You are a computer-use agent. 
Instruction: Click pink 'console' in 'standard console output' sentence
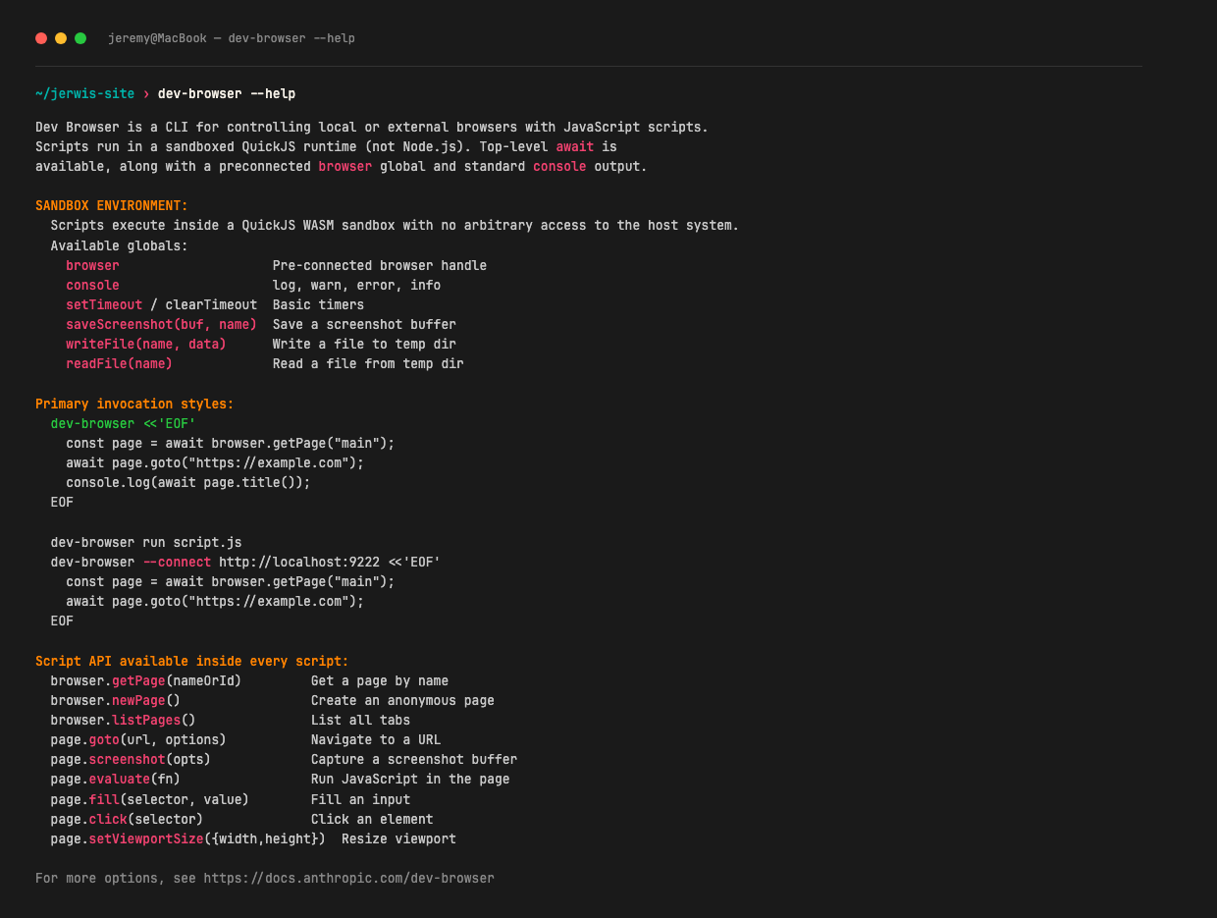tap(559, 167)
